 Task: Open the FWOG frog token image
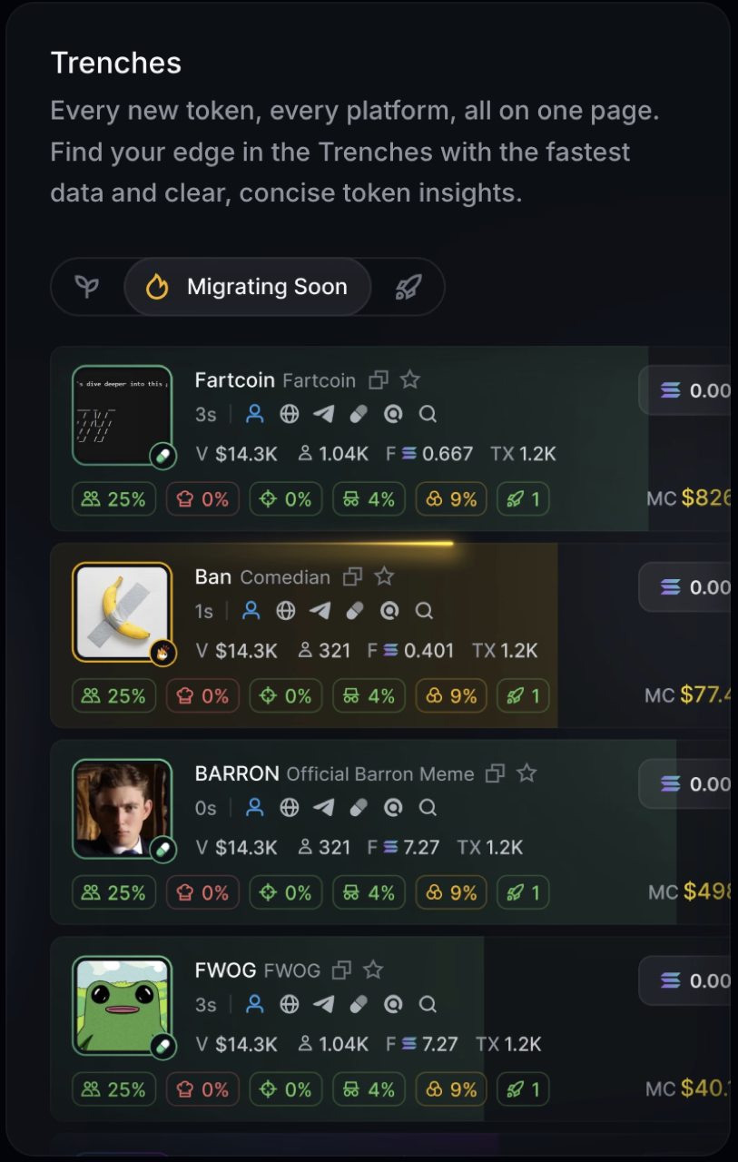[x=122, y=1004]
